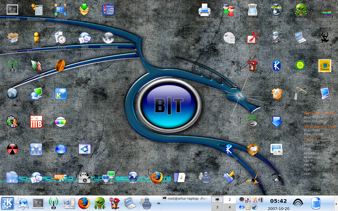Open XMMS Music Player icon
Screen dimensions: 338x211
click(x=277, y=177)
